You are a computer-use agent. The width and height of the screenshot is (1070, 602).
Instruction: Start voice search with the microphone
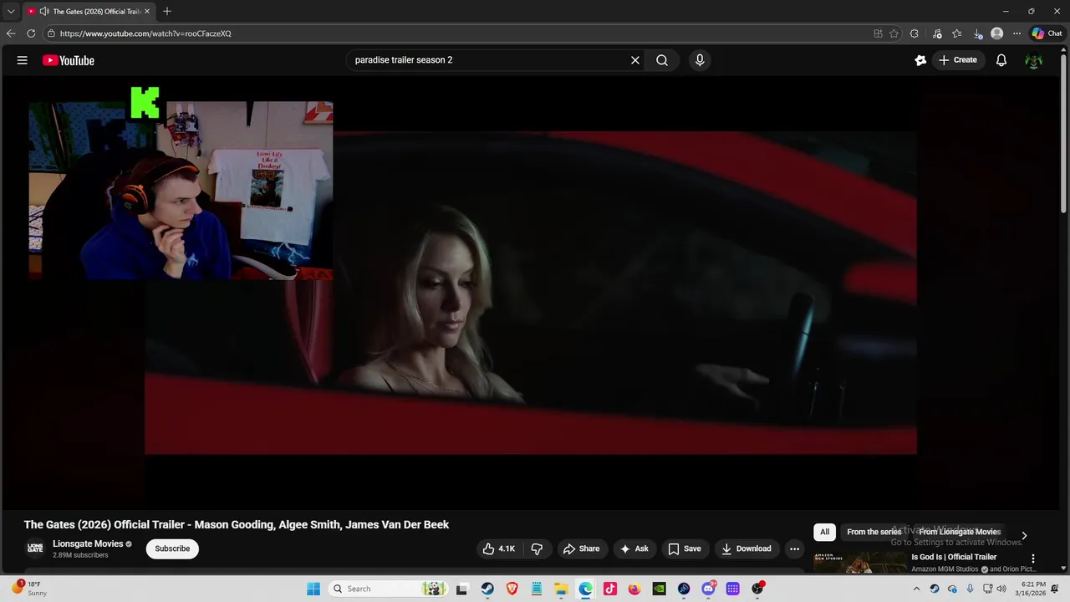[700, 60]
